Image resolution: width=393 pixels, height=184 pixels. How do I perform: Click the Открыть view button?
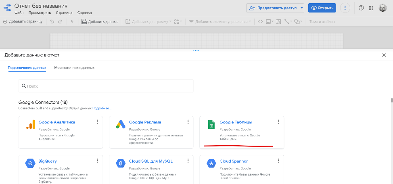click(322, 8)
